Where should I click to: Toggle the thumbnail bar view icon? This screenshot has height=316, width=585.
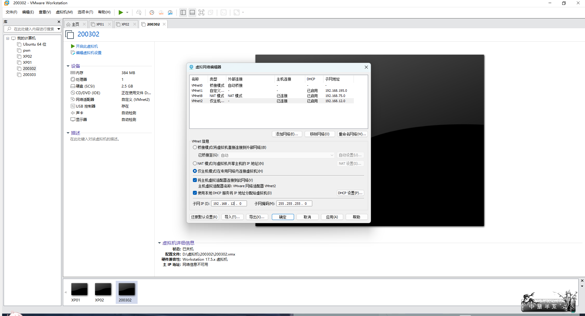(x=192, y=12)
